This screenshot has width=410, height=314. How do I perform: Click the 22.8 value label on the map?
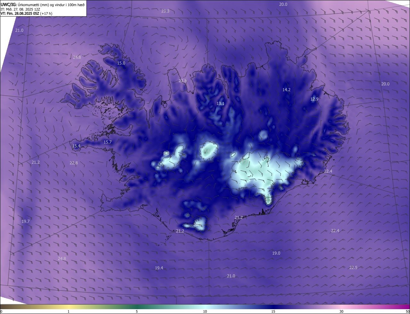74,163
